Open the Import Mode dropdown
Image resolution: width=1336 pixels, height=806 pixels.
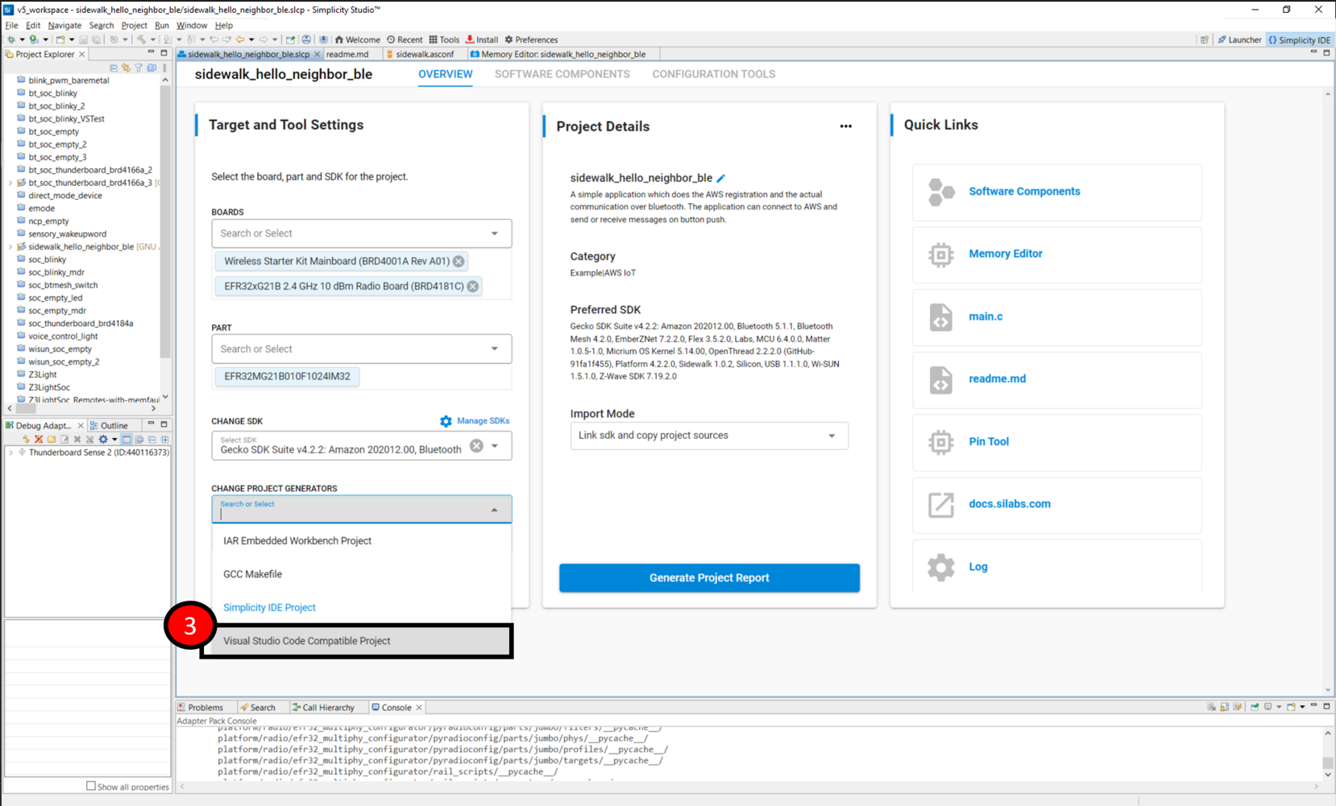pos(832,436)
